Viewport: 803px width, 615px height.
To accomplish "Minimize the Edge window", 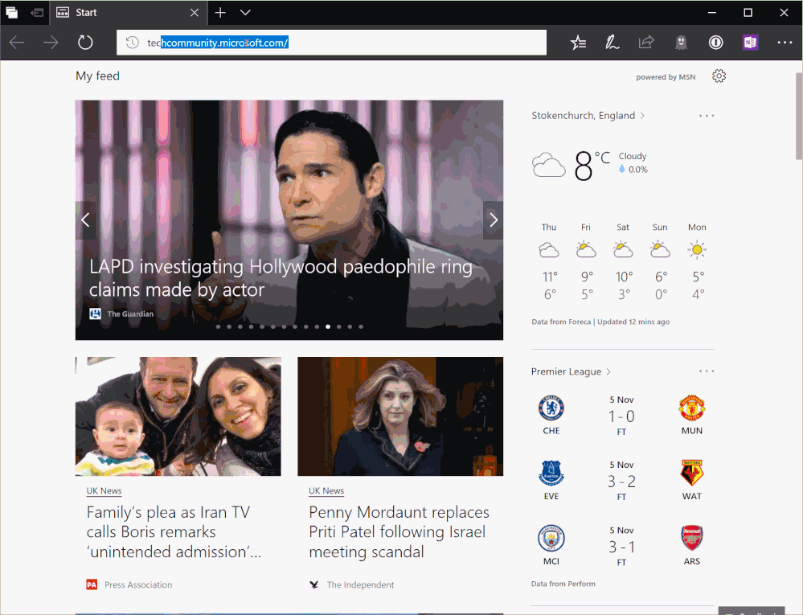I will tap(712, 12).
